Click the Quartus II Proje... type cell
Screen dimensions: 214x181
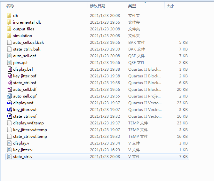point(144,96)
